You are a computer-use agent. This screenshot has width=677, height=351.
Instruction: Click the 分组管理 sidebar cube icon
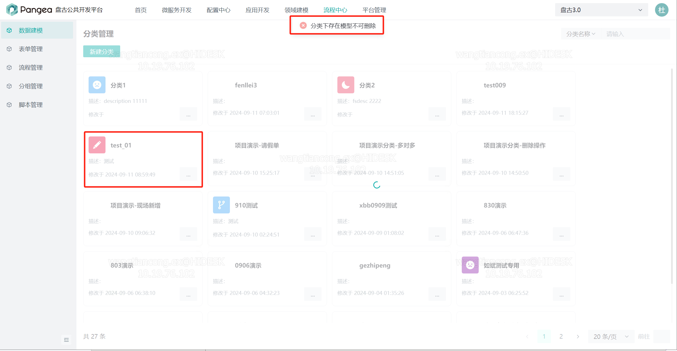(x=9, y=86)
